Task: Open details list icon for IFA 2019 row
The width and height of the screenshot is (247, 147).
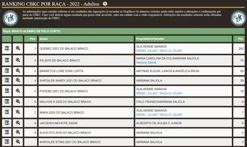Action: (7, 60)
